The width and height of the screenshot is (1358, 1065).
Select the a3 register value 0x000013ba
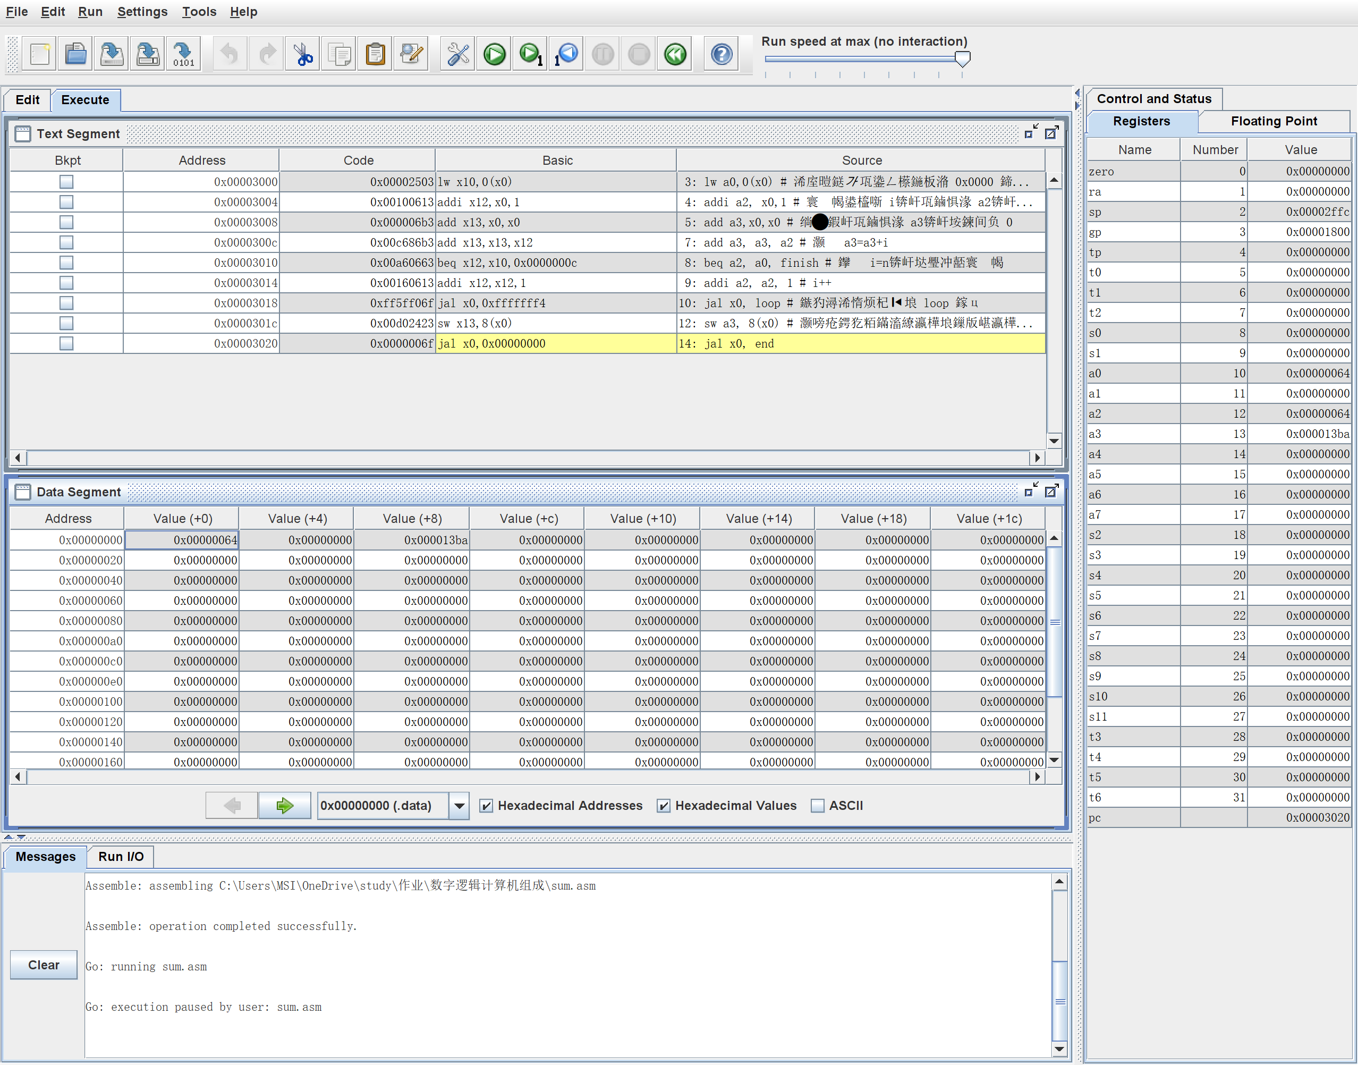[x=1300, y=434]
